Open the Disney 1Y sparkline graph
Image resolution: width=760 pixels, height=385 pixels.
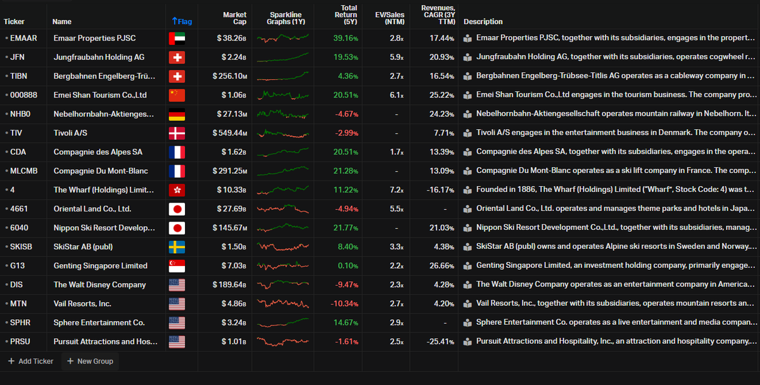(x=283, y=285)
